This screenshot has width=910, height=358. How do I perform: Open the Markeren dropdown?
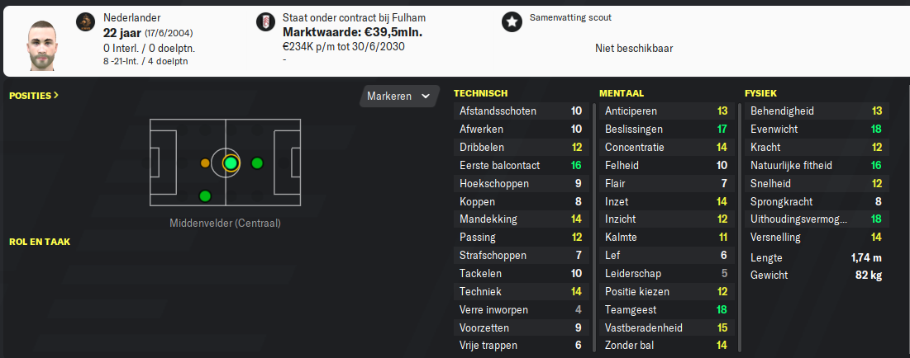(x=398, y=97)
